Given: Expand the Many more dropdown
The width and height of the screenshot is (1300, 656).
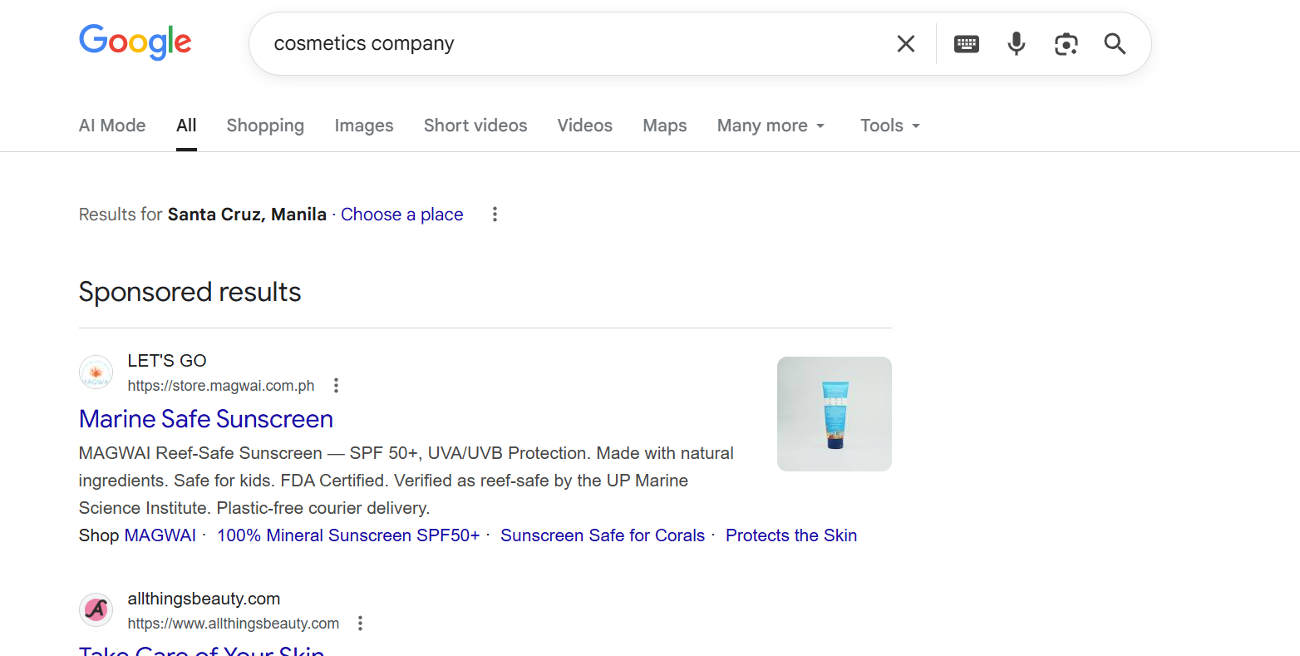Looking at the screenshot, I should coord(771,126).
